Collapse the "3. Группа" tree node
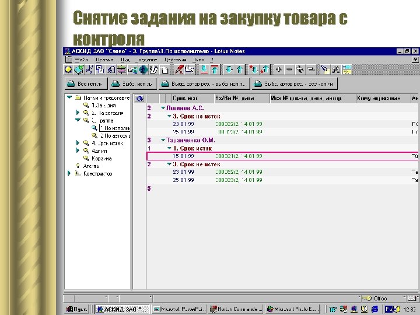 pos(78,120)
